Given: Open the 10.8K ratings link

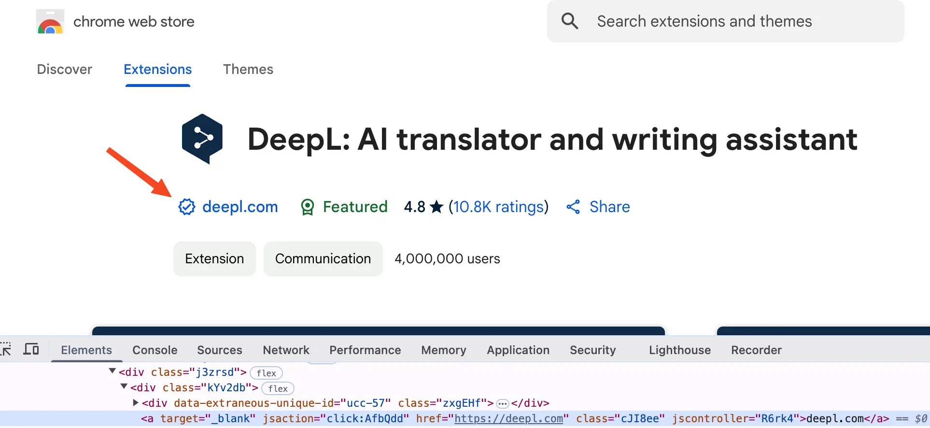Looking at the screenshot, I should pyautogui.click(x=499, y=207).
